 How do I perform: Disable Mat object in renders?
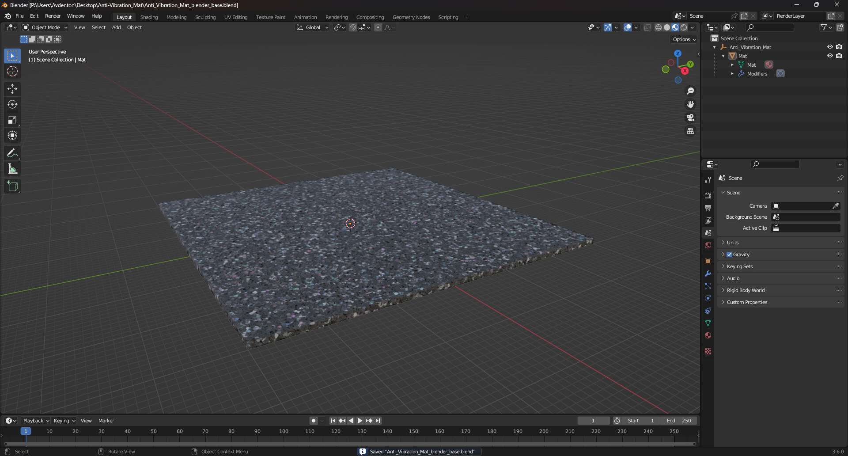pos(839,56)
